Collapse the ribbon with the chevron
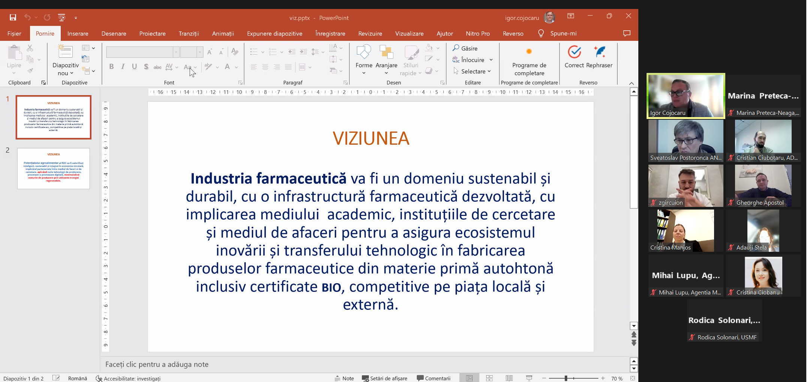This screenshot has width=807, height=382. [632, 83]
